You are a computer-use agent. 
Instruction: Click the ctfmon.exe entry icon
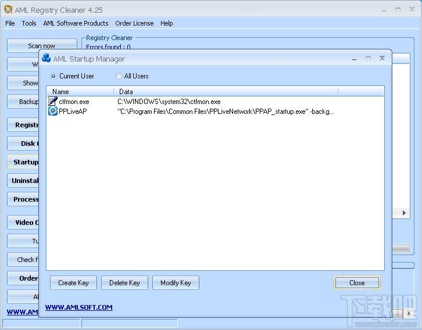[53, 102]
